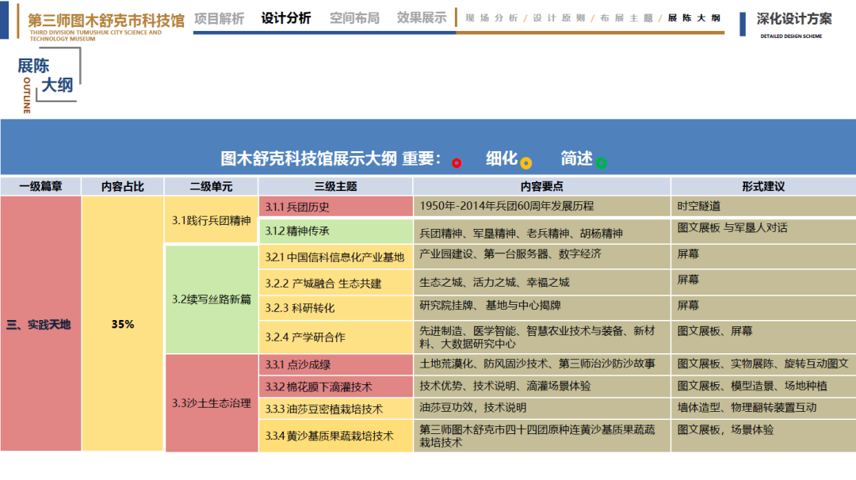Open the 项目解析 tab

(x=220, y=18)
